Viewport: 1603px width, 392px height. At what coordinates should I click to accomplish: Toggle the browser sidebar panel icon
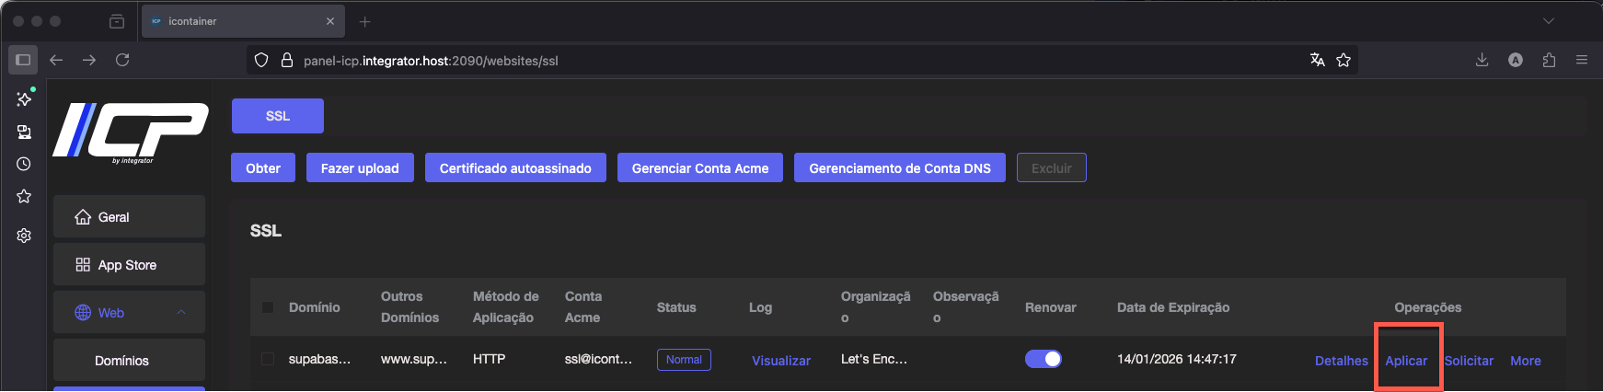23,60
